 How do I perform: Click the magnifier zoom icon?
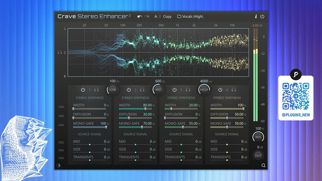pos(263,165)
